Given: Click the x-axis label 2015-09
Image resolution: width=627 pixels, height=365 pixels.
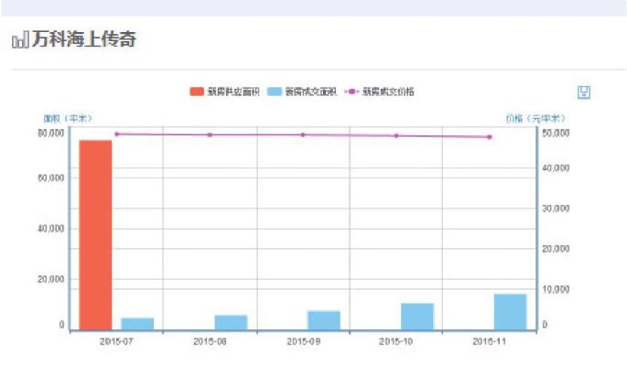Looking at the screenshot, I should pyautogui.click(x=304, y=342).
